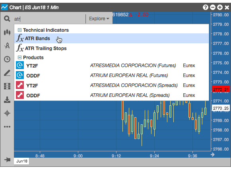Open the compass drawing tools icon

tap(7, 46)
